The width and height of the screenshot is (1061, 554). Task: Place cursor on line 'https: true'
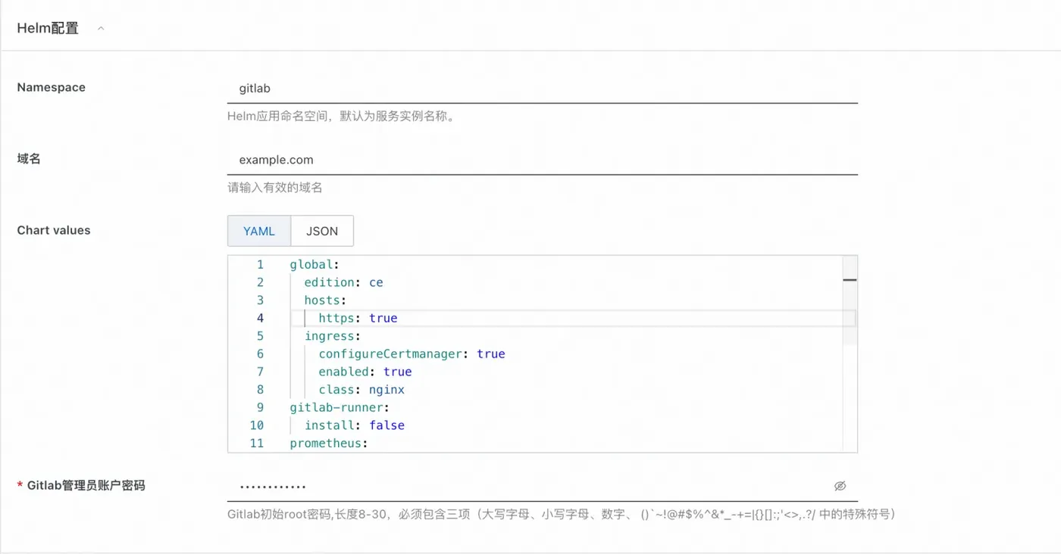click(x=358, y=318)
